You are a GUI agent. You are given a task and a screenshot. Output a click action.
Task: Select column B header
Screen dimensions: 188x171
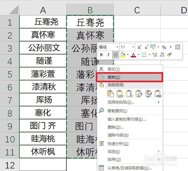[x=90, y=10]
